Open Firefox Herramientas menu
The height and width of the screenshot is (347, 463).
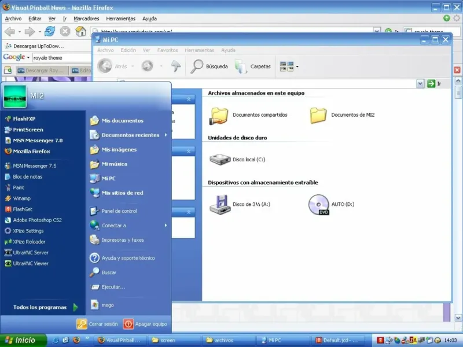pyautogui.click(x=120, y=19)
